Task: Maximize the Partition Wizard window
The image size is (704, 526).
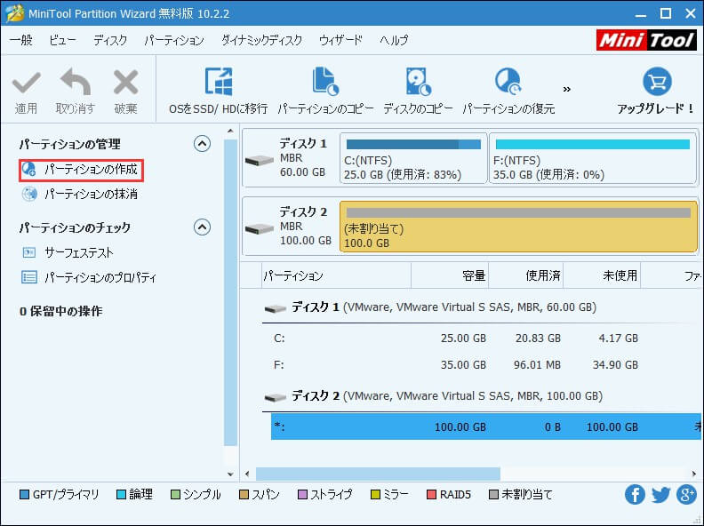Action: tap(666, 13)
